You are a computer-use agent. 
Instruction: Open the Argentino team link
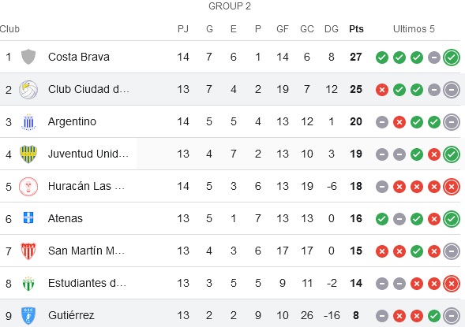point(72,121)
